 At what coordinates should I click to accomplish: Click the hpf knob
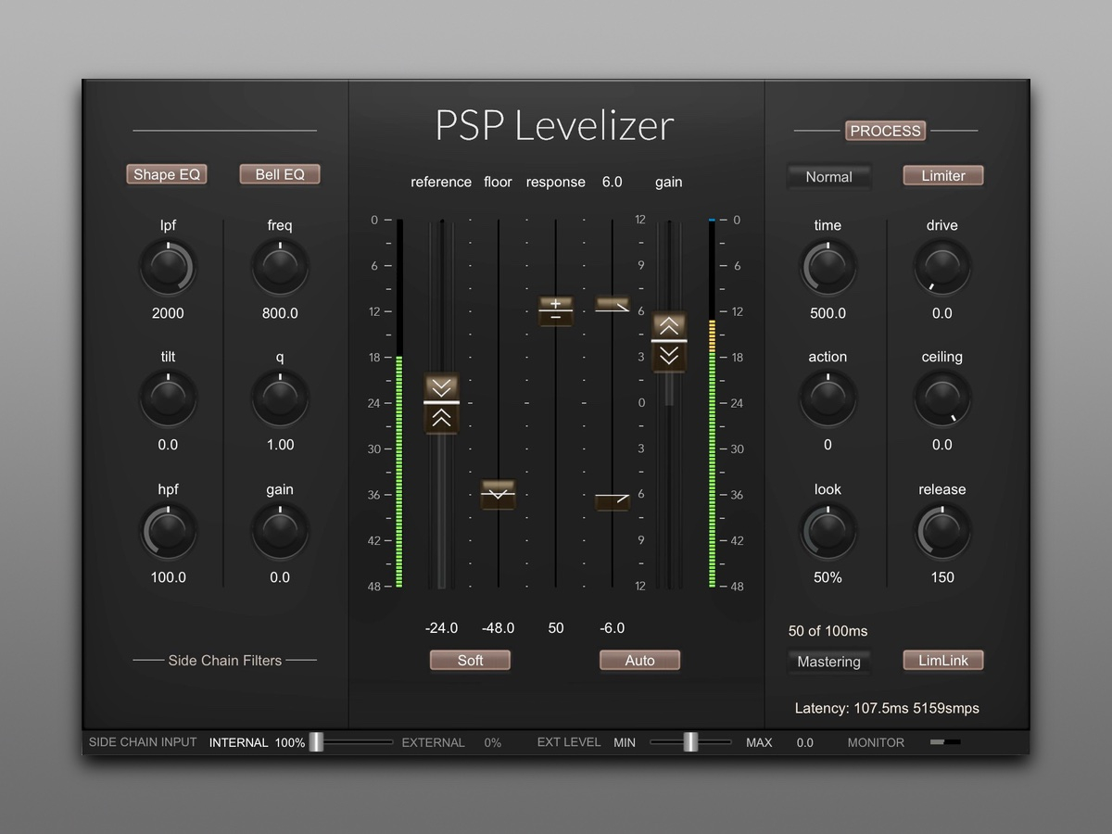tap(168, 531)
